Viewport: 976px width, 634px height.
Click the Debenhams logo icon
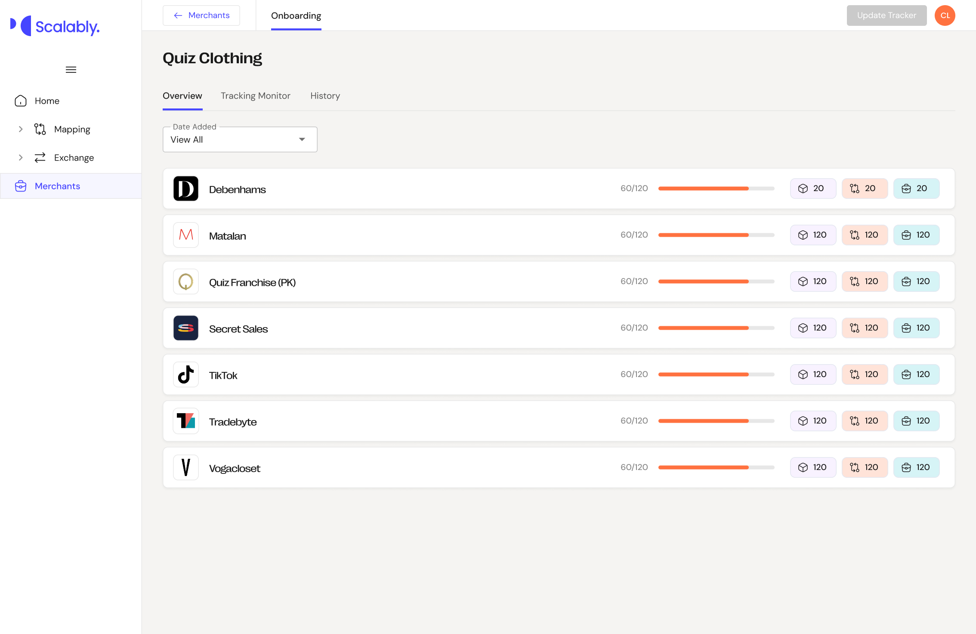(186, 189)
